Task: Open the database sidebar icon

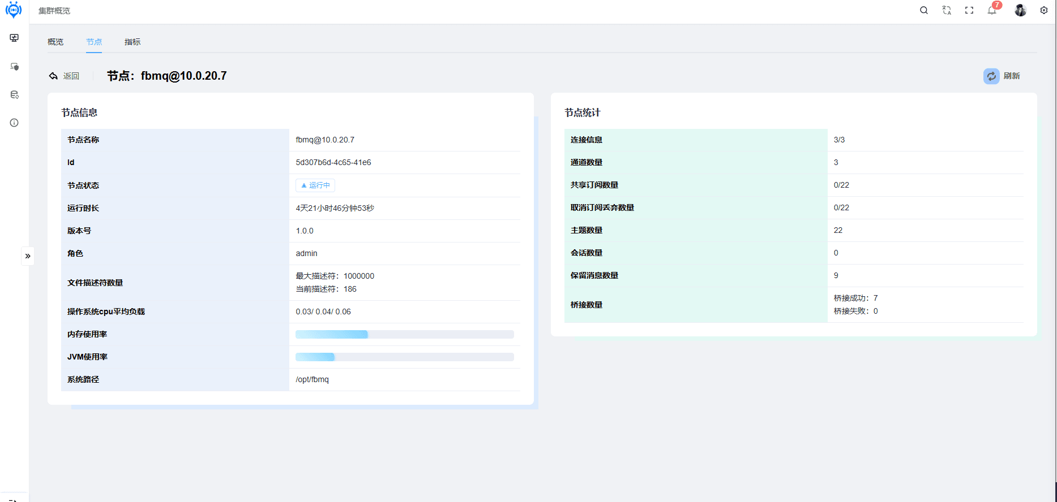Action: 14,94
